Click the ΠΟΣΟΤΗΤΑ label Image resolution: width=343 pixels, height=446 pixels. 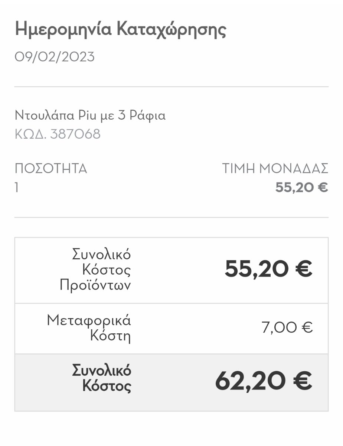[51, 169]
